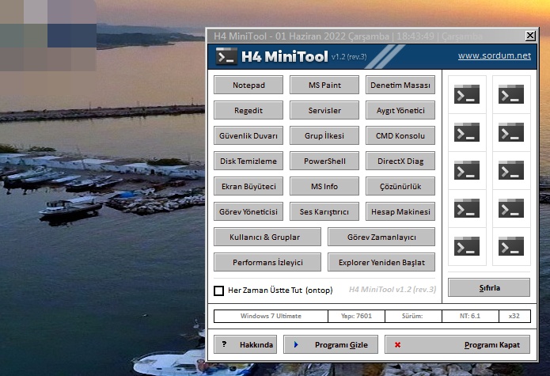Click the Yapı: 7601 status cell

356,316
